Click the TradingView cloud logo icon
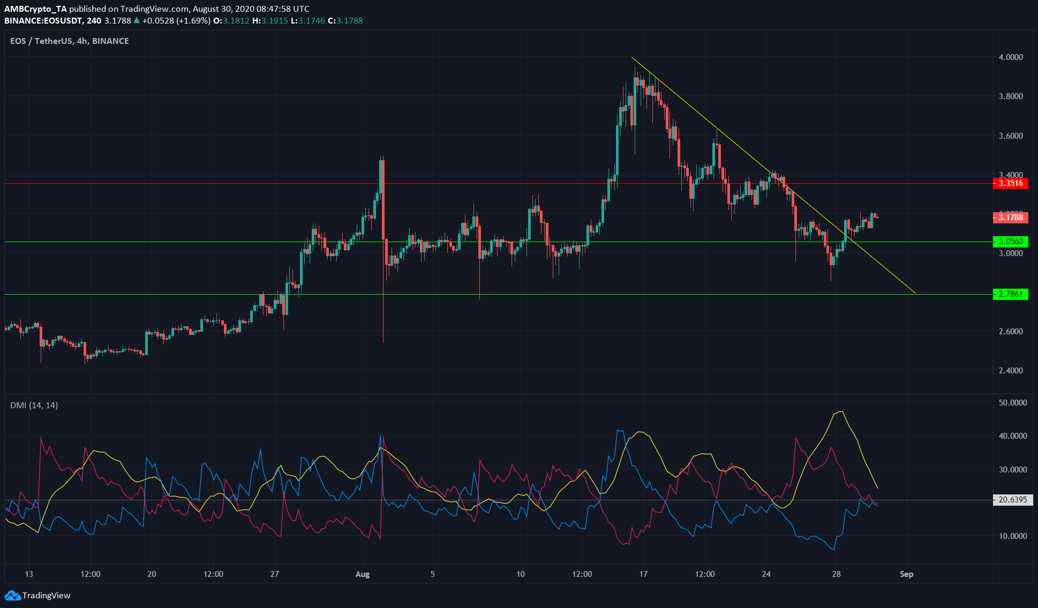This screenshot has width=1038, height=608. (12, 595)
